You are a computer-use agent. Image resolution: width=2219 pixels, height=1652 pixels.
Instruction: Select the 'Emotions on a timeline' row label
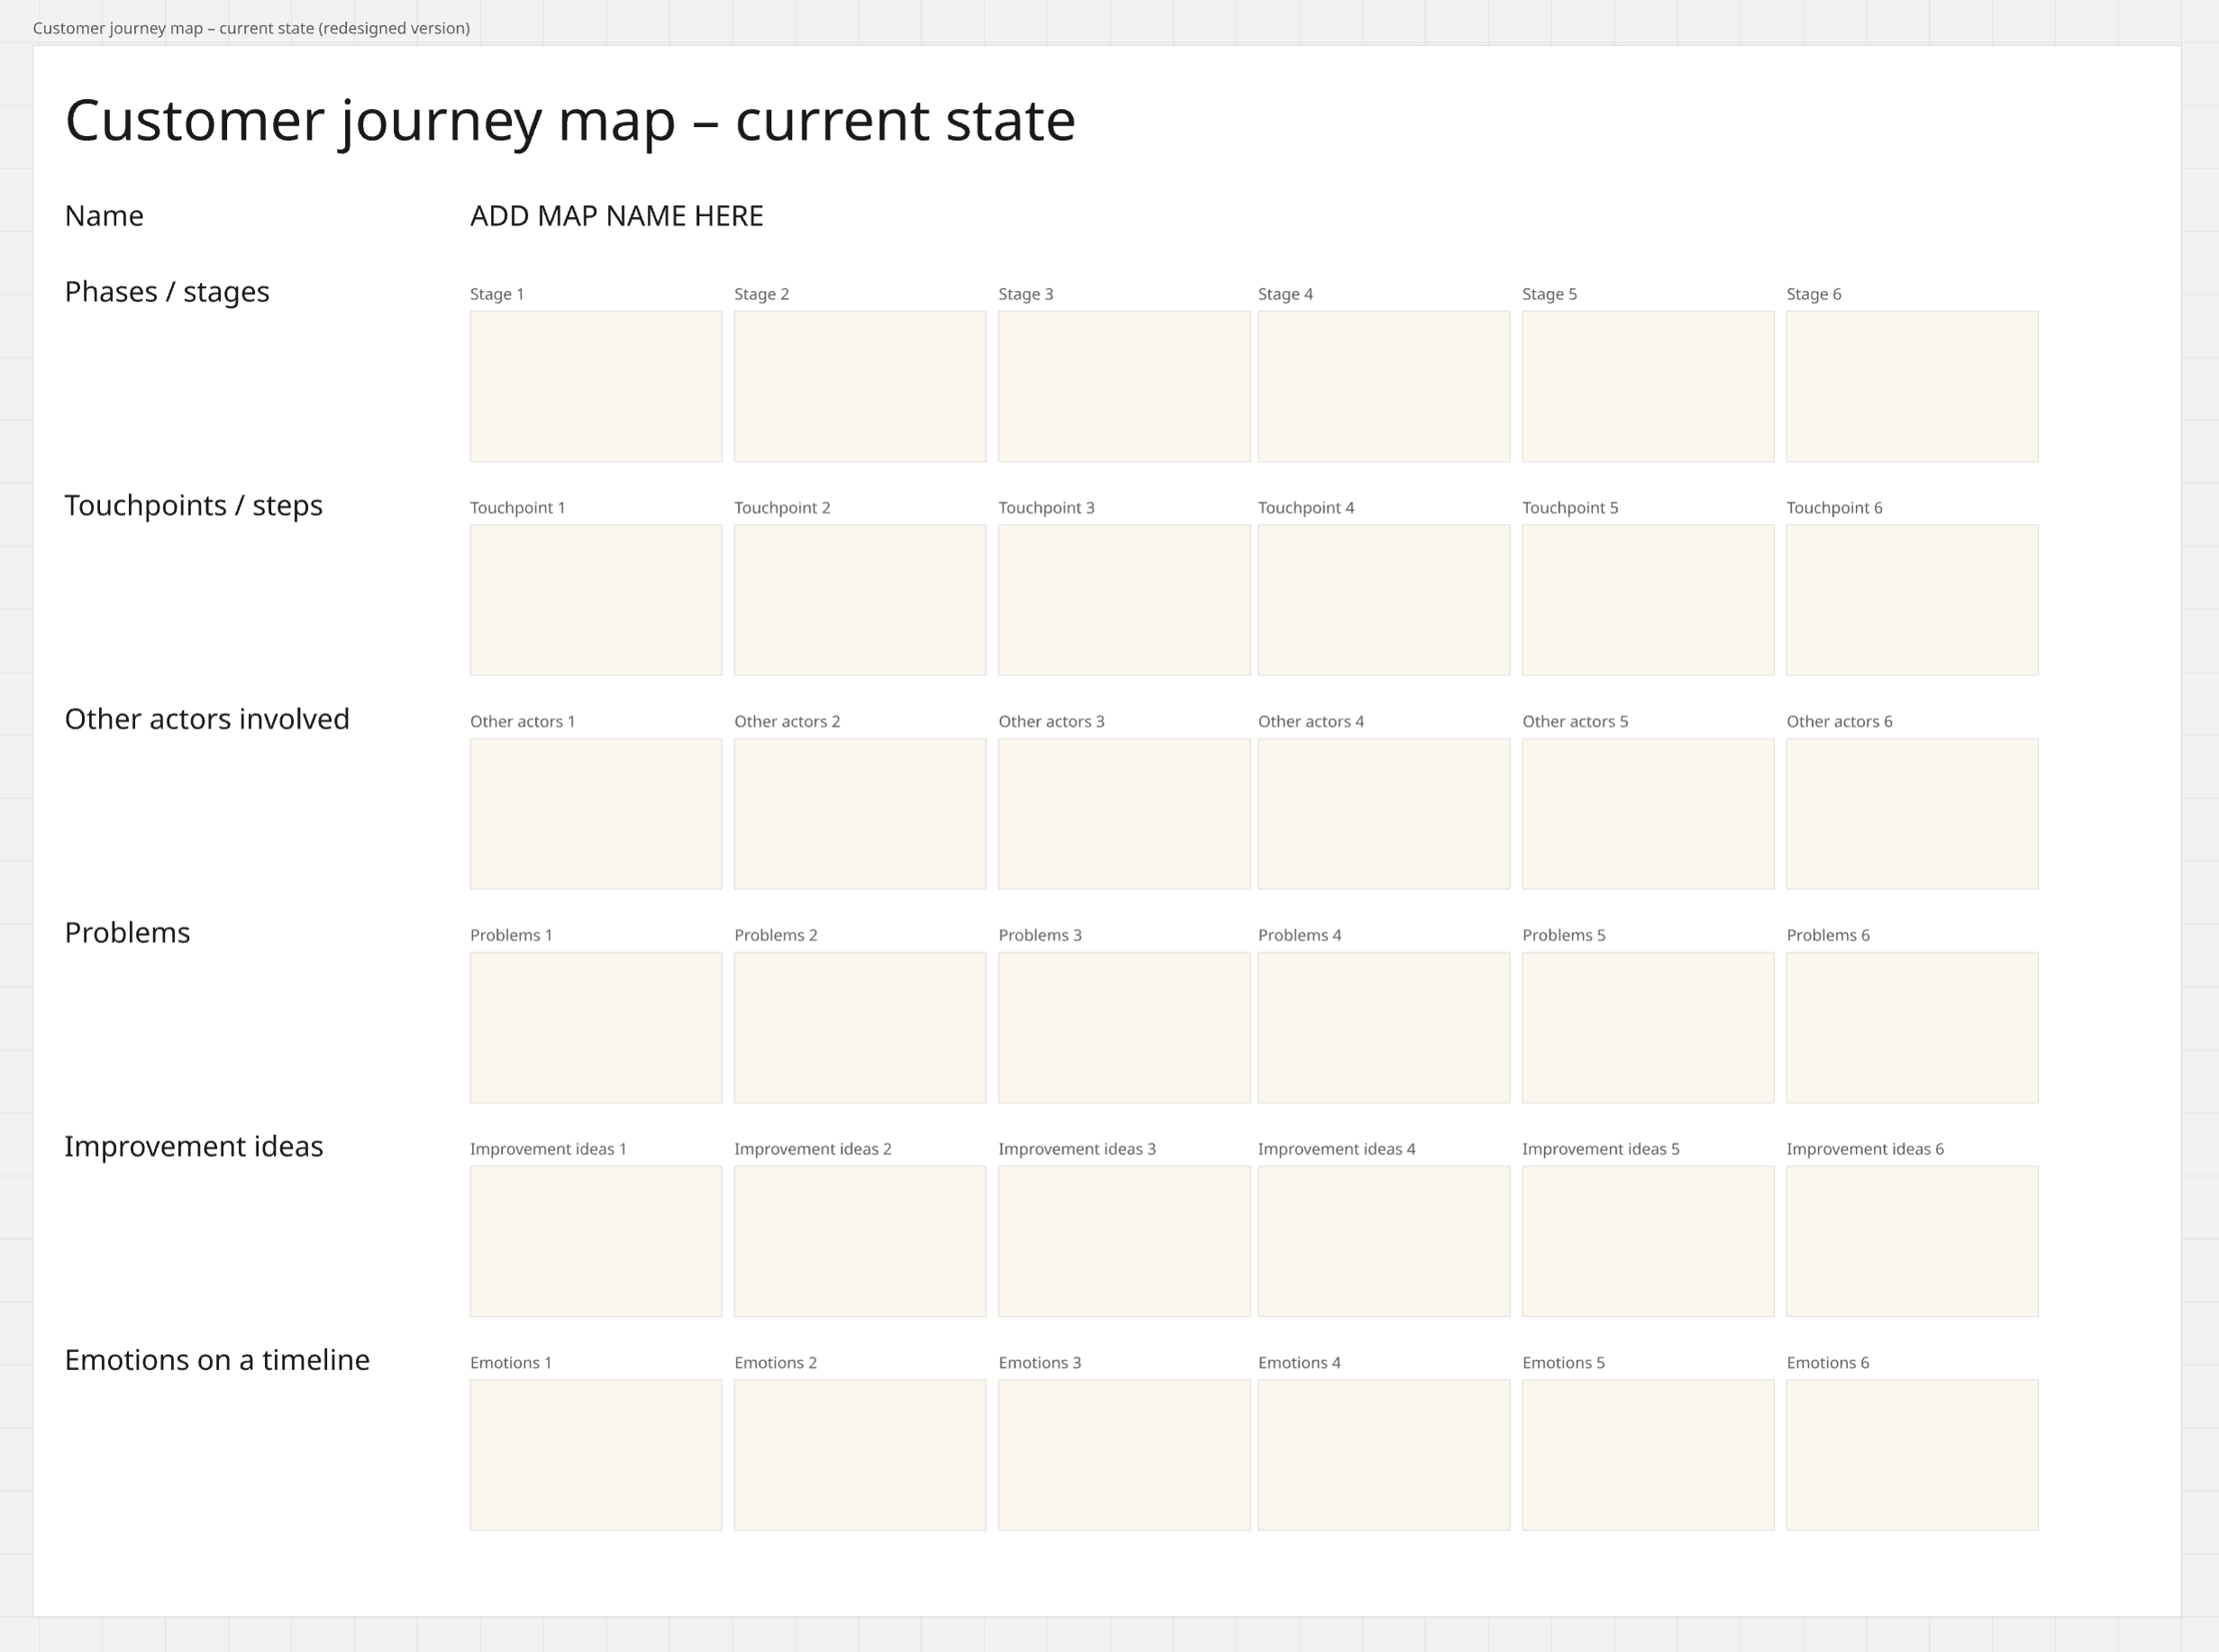pyautogui.click(x=217, y=1360)
